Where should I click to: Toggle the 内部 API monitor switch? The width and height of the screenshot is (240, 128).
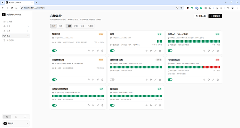click(170, 51)
